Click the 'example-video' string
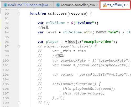The image size is (131, 107). point(97,42)
